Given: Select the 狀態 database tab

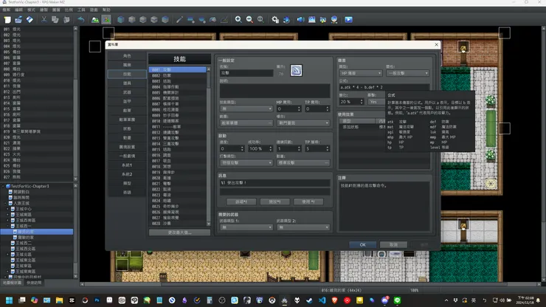Looking at the screenshot, I should point(127,128).
